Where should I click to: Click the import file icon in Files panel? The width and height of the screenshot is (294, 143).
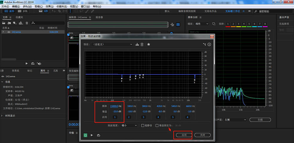point(9,23)
